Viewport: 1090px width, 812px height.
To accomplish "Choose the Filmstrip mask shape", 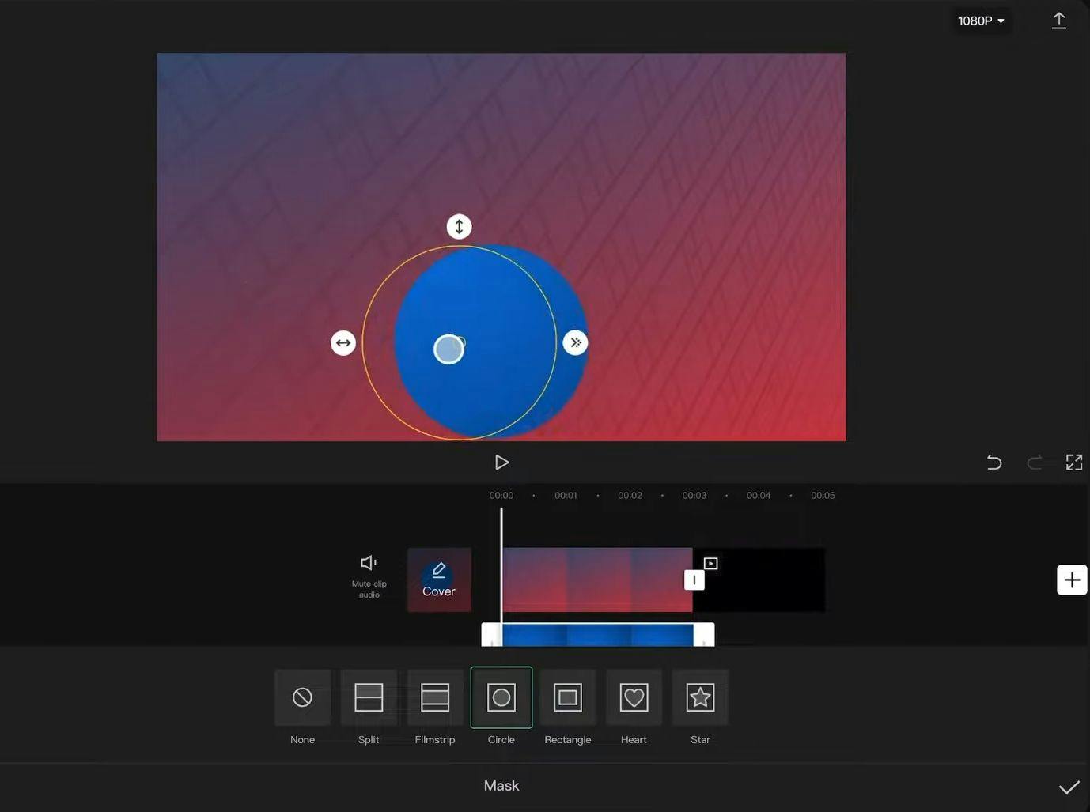I will [434, 697].
